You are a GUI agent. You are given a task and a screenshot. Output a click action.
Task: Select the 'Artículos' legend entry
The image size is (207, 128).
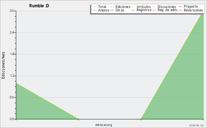point(144,7)
